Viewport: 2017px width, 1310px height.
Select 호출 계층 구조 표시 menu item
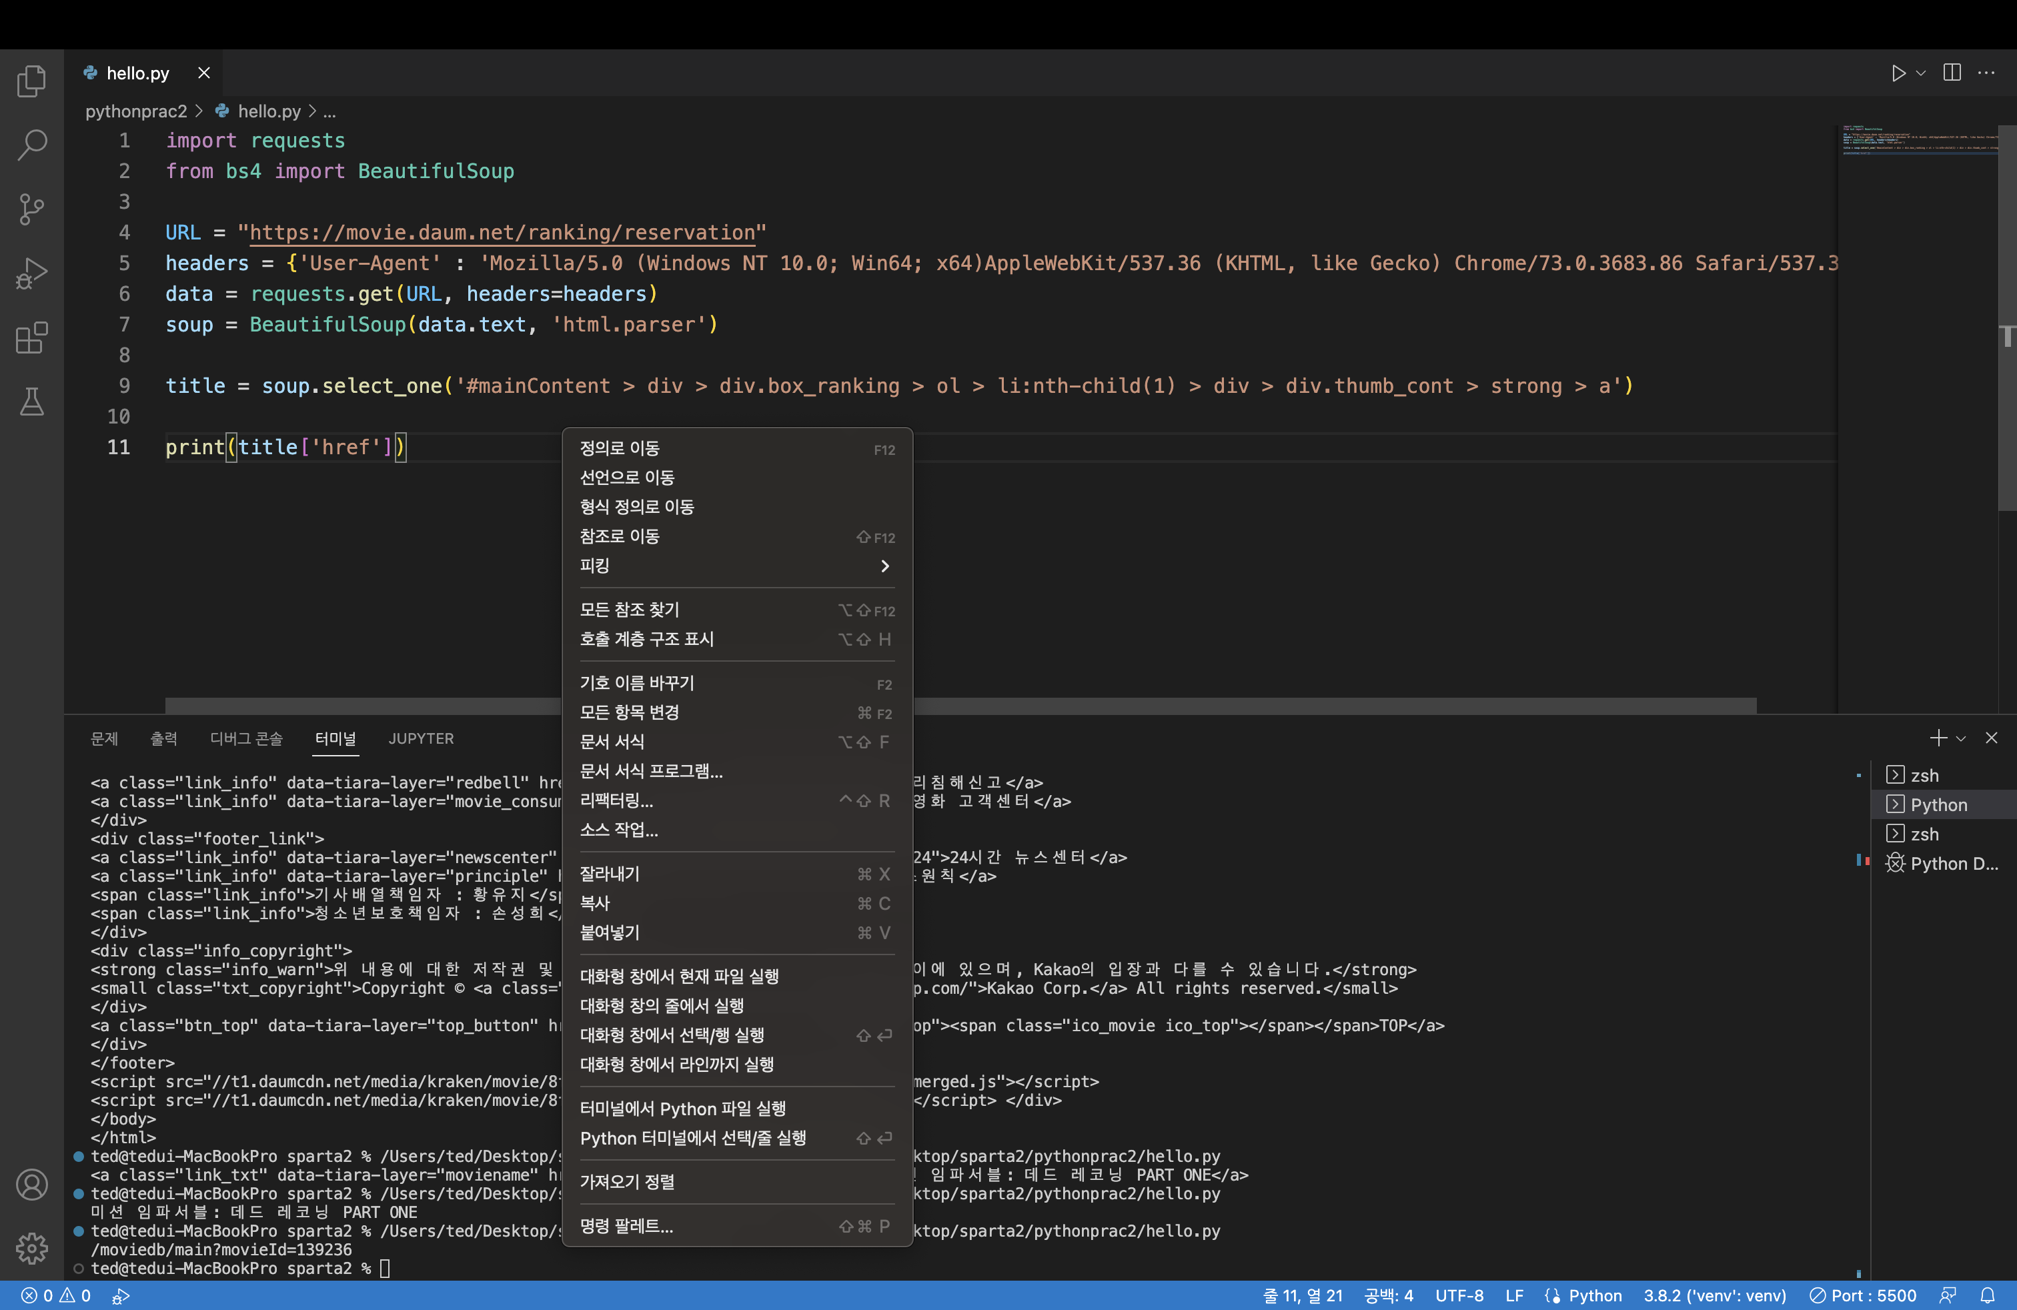tap(736, 639)
